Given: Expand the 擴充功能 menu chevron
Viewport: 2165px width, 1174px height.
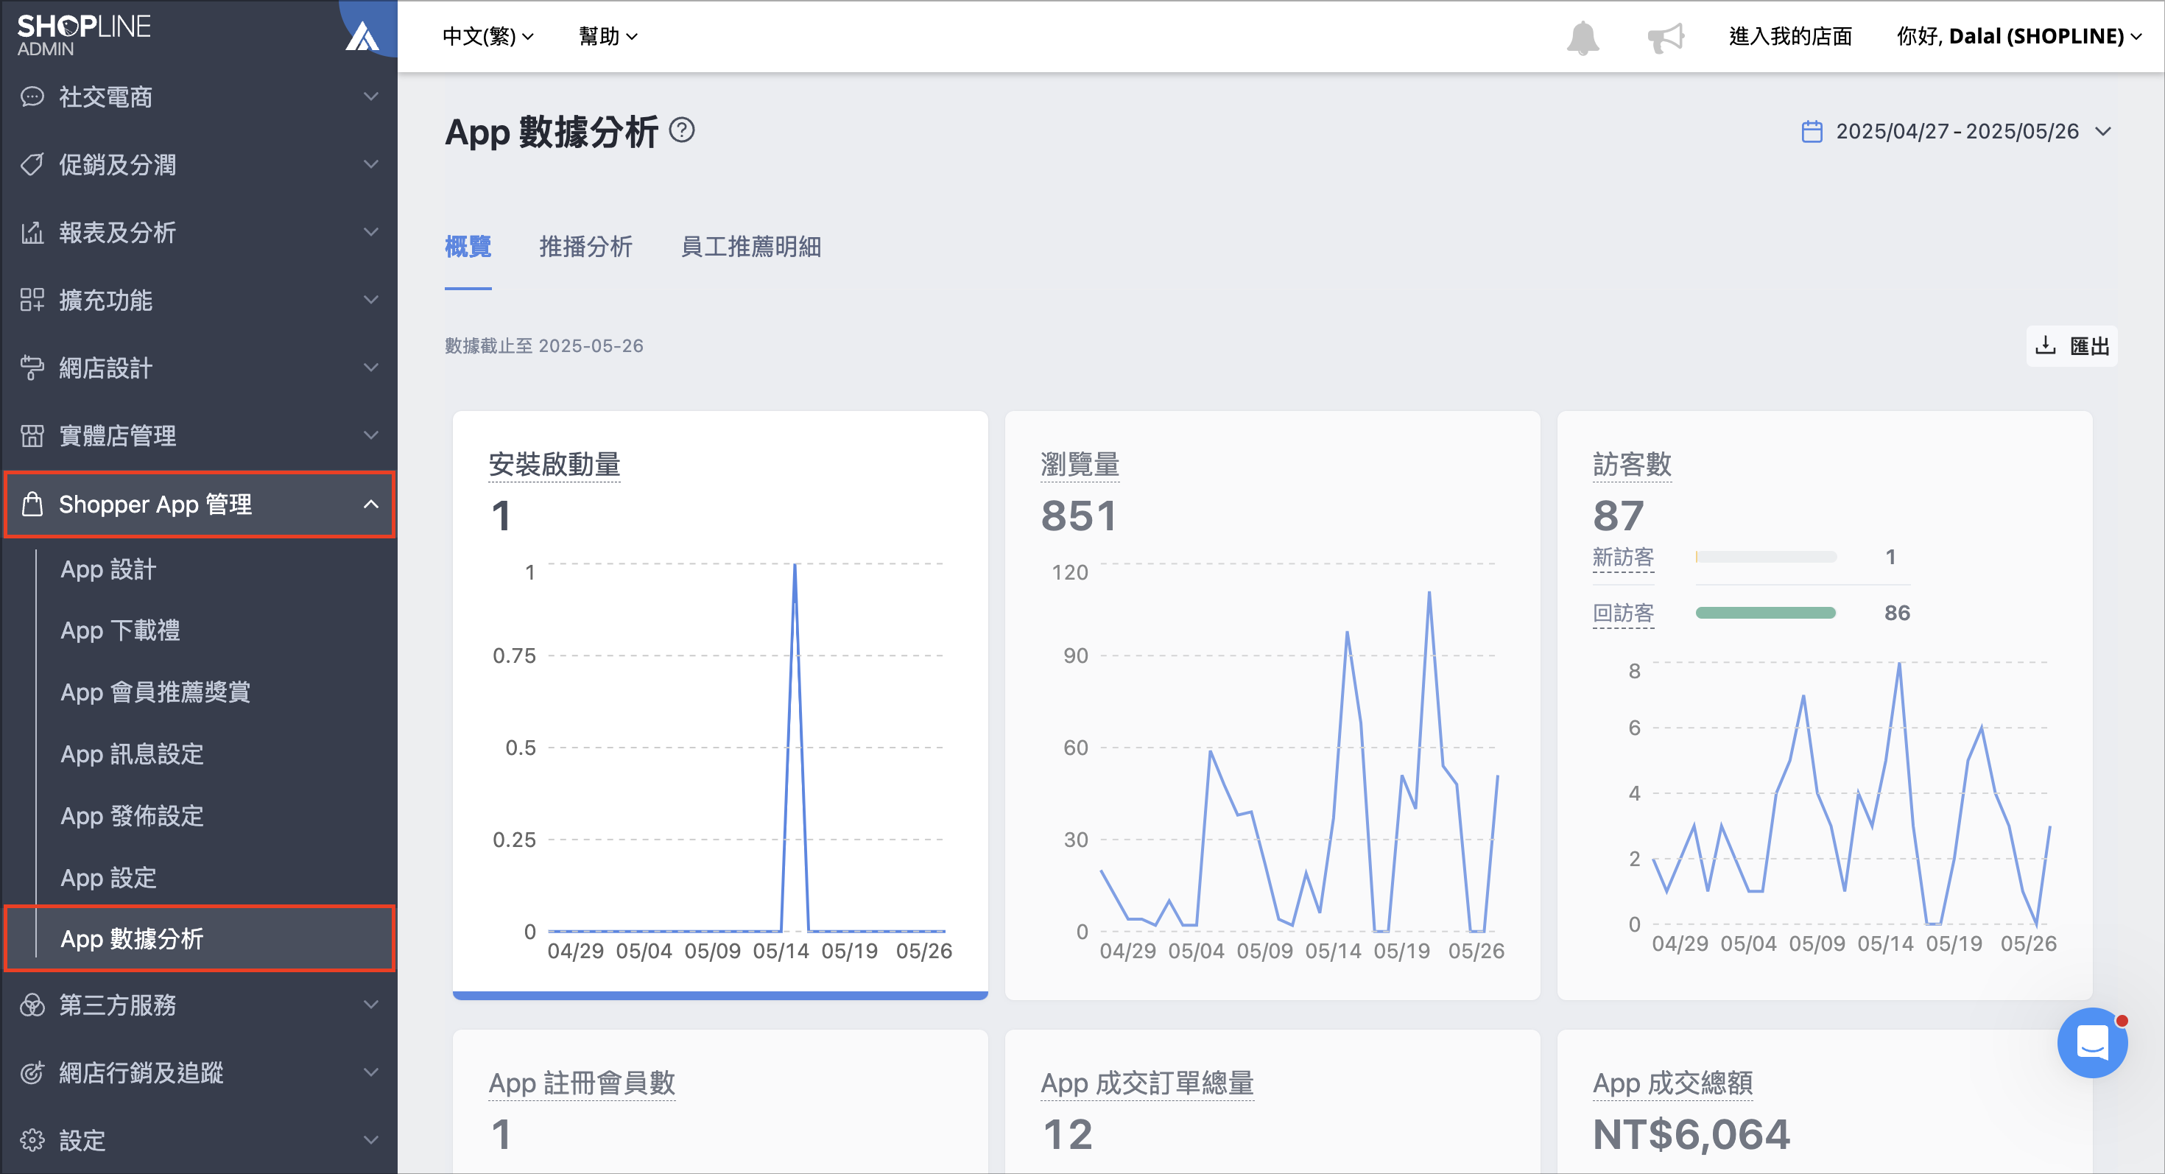Looking at the screenshot, I should click(x=370, y=300).
